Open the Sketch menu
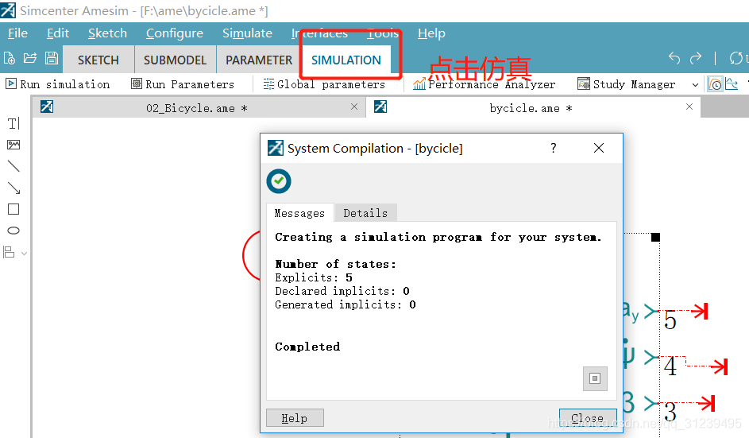The width and height of the screenshot is (749, 438). pyautogui.click(x=107, y=33)
